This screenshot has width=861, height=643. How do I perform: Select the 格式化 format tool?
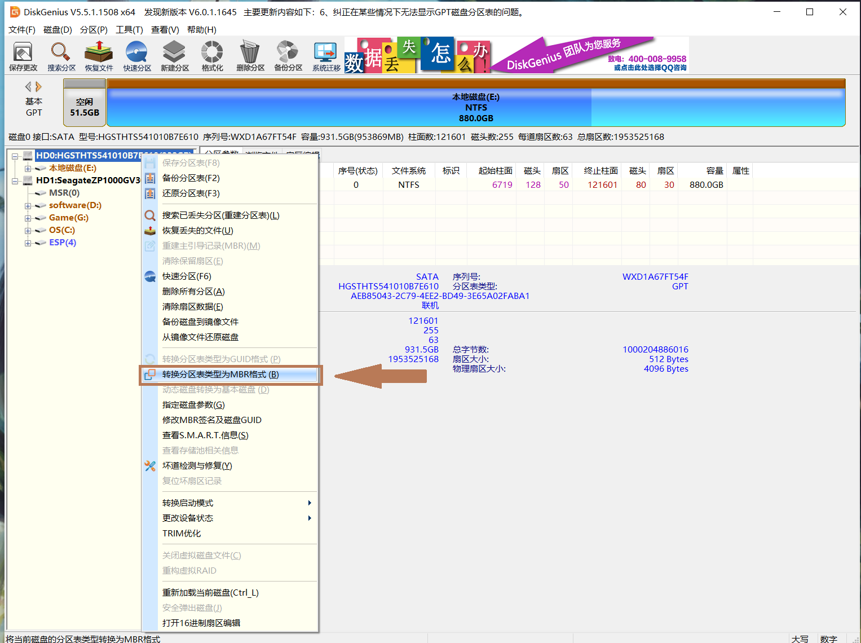pyautogui.click(x=212, y=56)
